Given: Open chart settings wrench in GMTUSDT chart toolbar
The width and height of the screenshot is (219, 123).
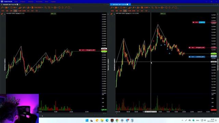Looking at the screenshot, I should (112, 8).
